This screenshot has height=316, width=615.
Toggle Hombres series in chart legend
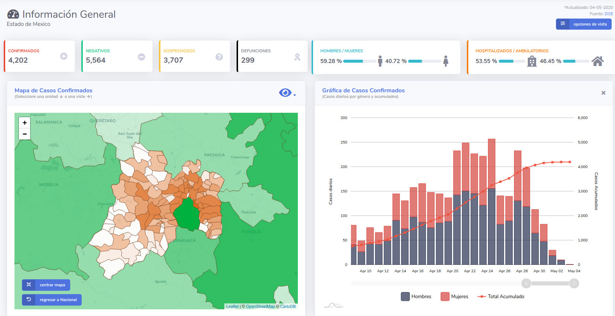pyautogui.click(x=416, y=296)
